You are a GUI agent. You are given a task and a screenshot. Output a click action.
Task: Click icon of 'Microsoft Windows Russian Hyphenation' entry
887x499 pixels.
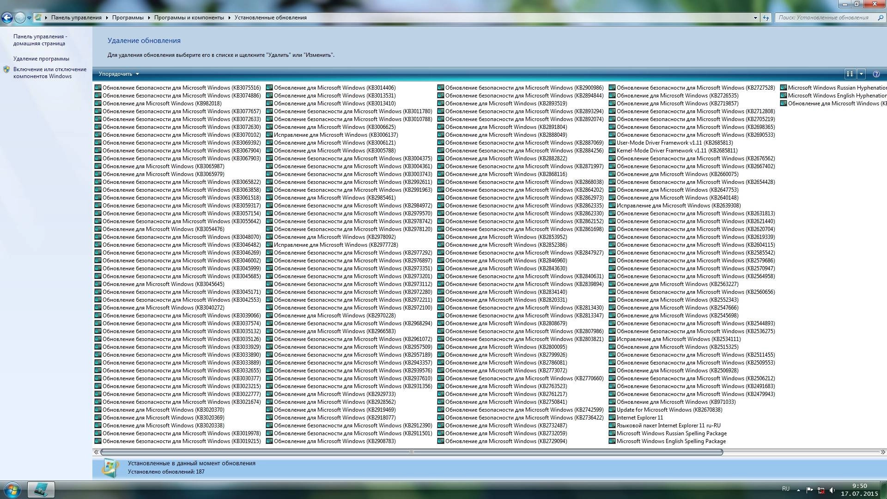[x=784, y=88]
